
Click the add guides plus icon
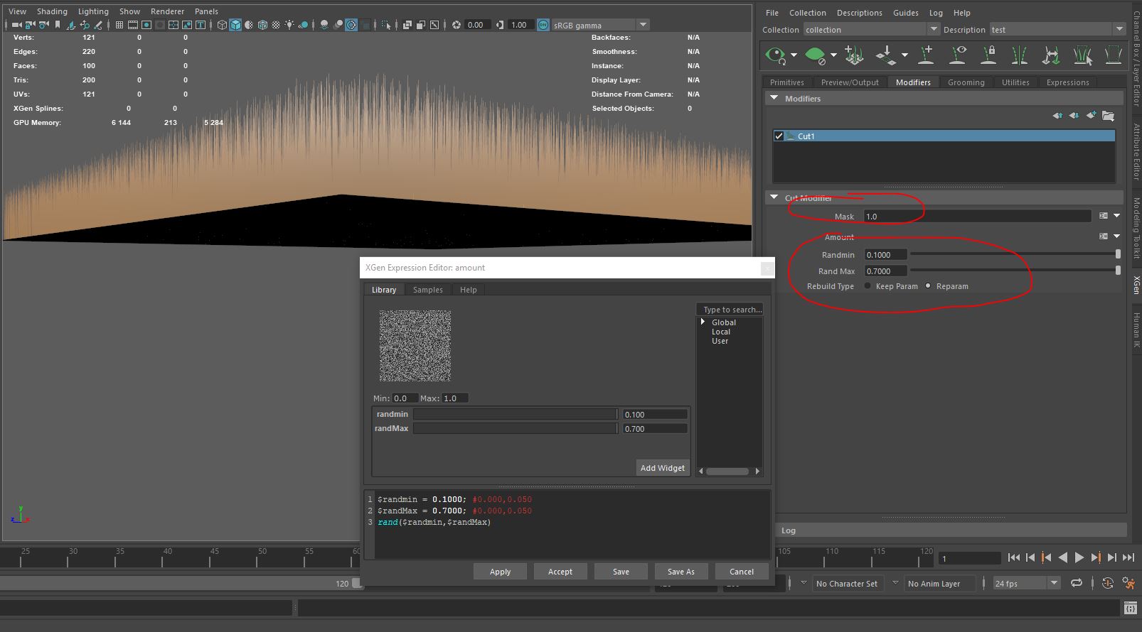pyautogui.click(x=926, y=55)
